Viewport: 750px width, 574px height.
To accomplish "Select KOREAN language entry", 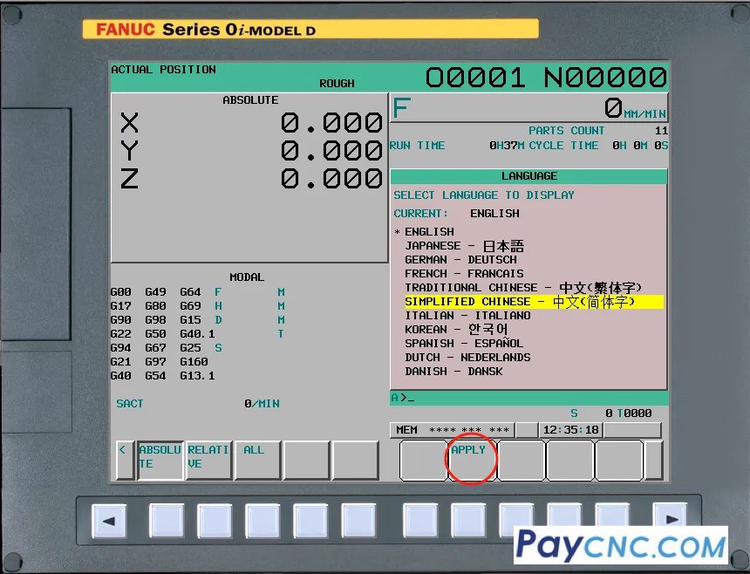I will click(x=456, y=330).
